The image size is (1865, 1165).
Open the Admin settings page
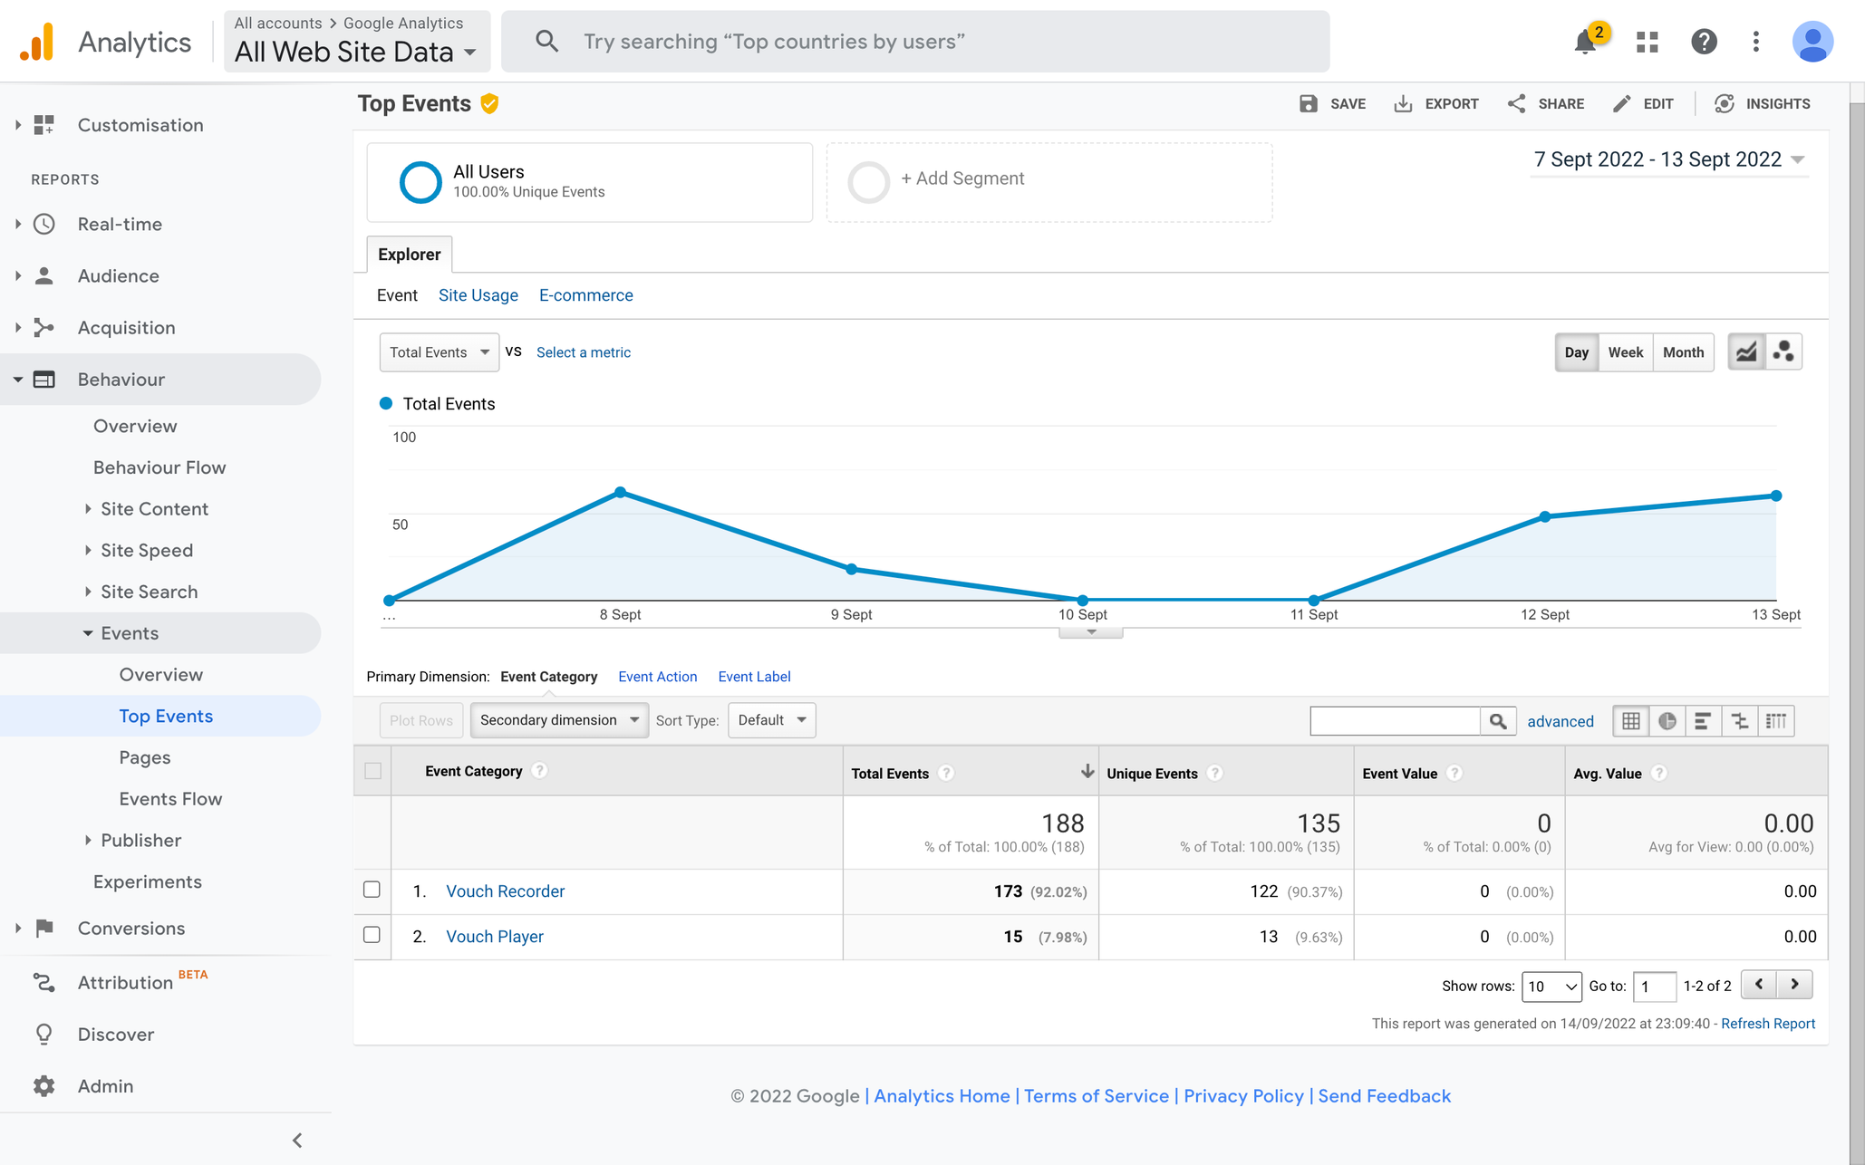105,1086
